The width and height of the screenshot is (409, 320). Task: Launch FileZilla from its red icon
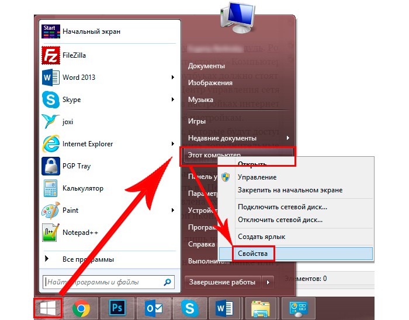pyautogui.click(x=51, y=55)
